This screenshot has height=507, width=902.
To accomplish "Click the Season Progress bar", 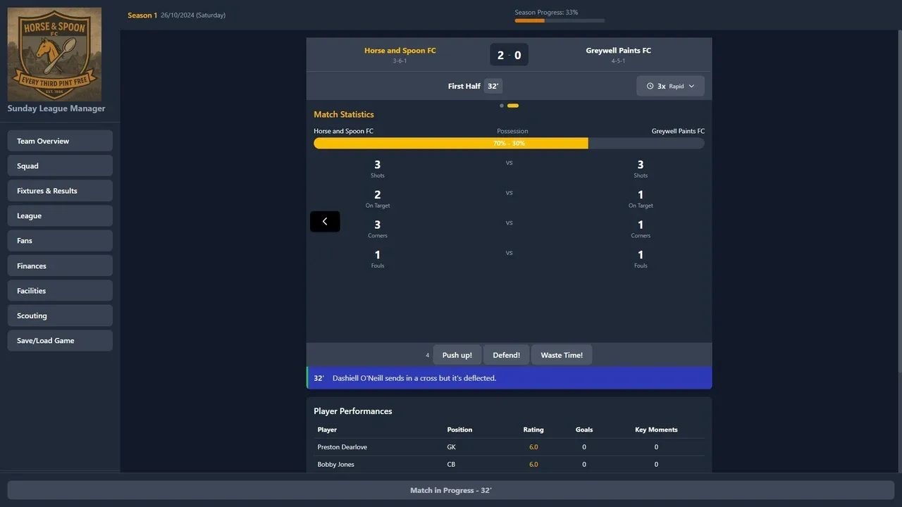I will click(x=560, y=20).
